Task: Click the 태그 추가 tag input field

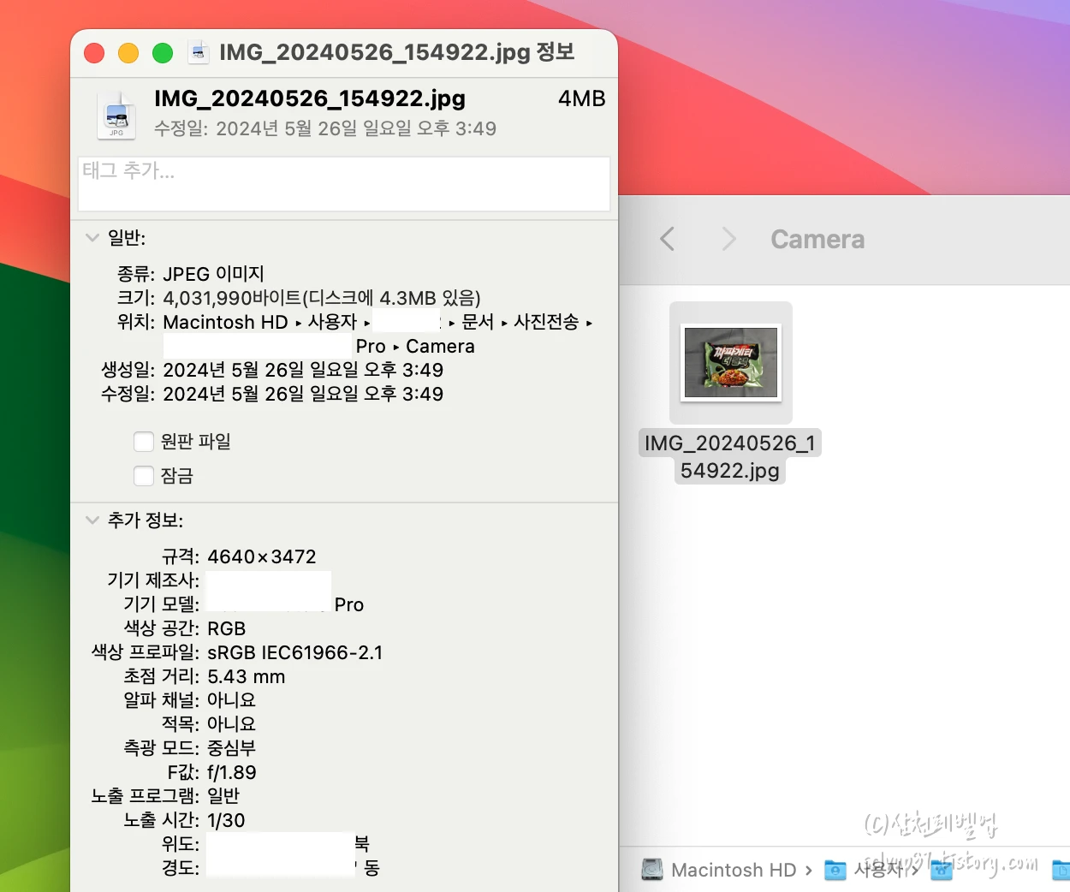Action: (x=342, y=183)
